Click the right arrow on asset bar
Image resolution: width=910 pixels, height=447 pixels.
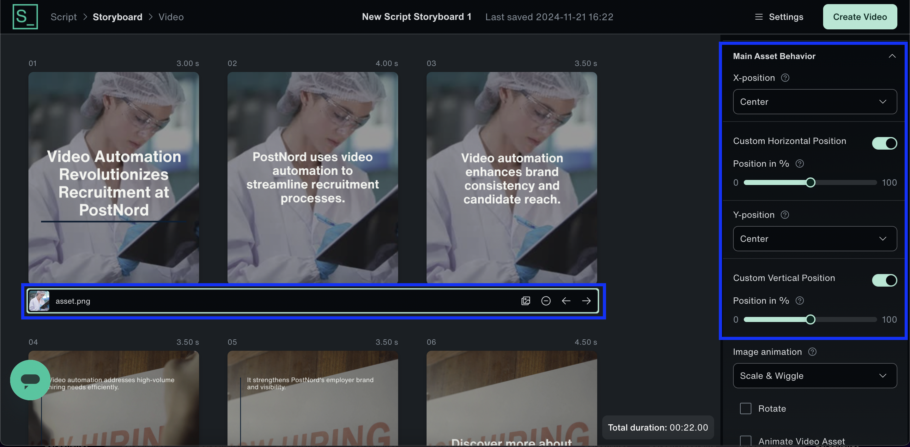[586, 301]
